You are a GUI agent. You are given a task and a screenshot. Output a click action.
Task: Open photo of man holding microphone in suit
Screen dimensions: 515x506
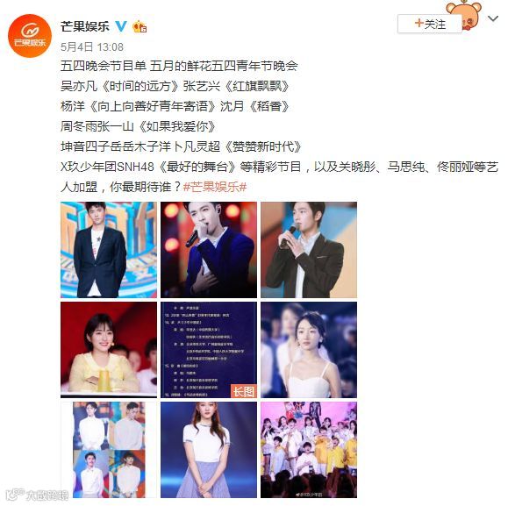point(309,250)
